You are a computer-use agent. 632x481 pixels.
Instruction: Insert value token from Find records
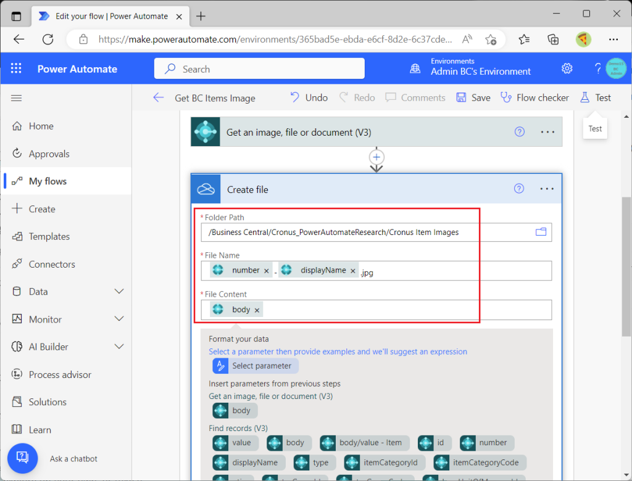235,443
